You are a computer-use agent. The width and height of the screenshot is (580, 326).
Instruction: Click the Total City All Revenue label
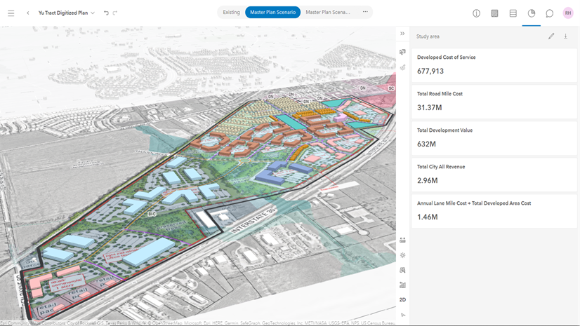coord(441,167)
